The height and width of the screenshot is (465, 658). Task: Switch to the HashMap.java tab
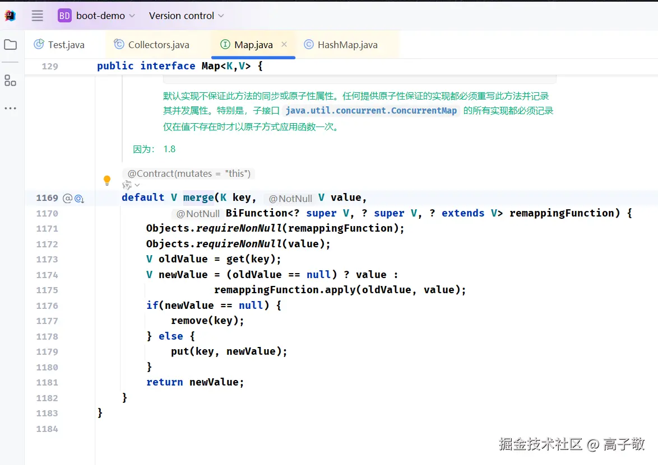[347, 45]
